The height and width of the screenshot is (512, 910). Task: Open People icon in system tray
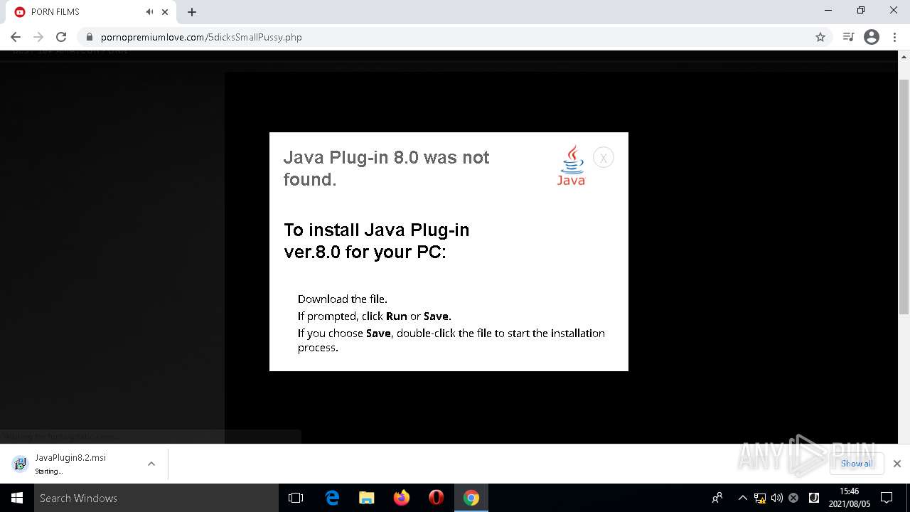[x=717, y=498]
